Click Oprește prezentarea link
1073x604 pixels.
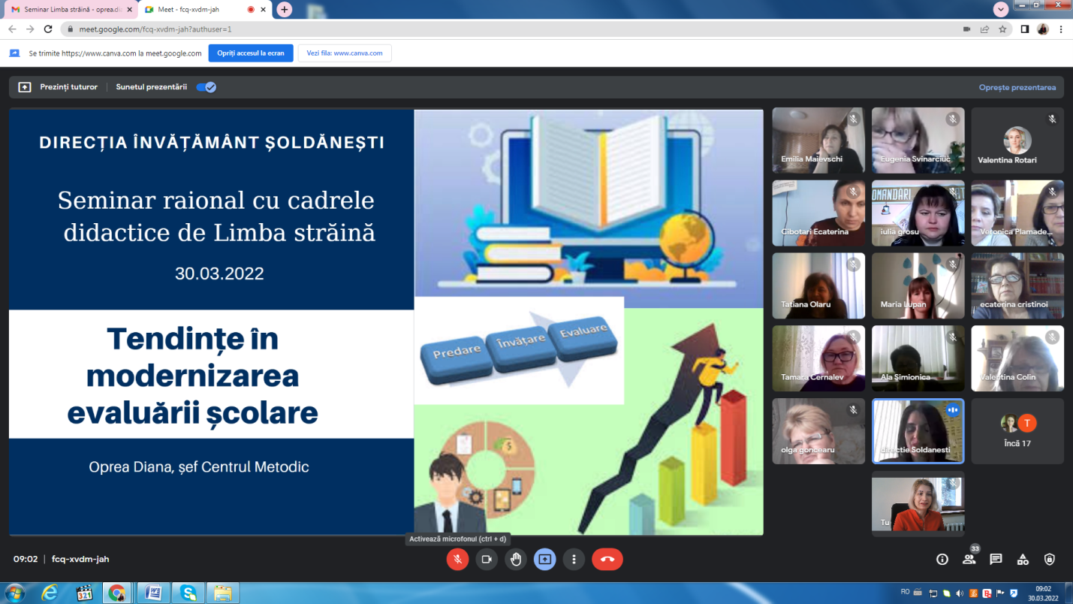click(x=1017, y=87)
